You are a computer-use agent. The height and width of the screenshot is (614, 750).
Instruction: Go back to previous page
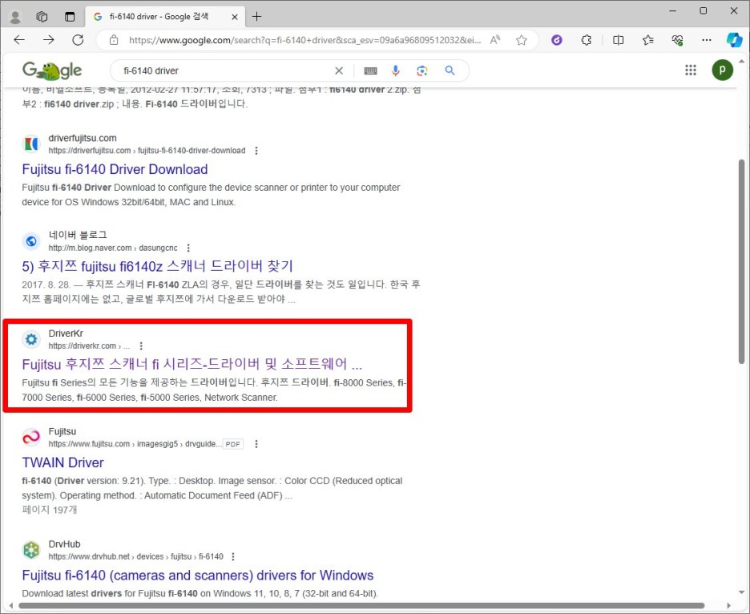19,40
